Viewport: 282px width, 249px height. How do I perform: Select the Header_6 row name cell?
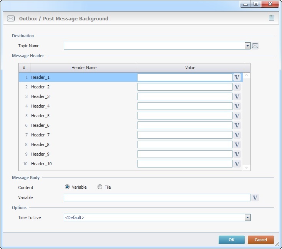pos(83,125)
